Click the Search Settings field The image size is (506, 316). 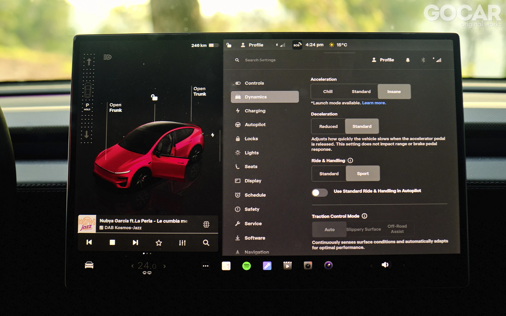[260, 60]
